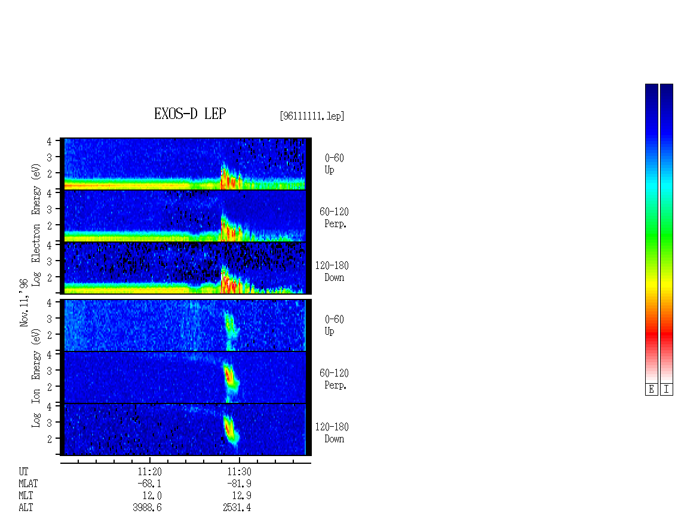Click the ion 0-60 Up pitch-angle label
675x523 pixels.
pos(334,325)
